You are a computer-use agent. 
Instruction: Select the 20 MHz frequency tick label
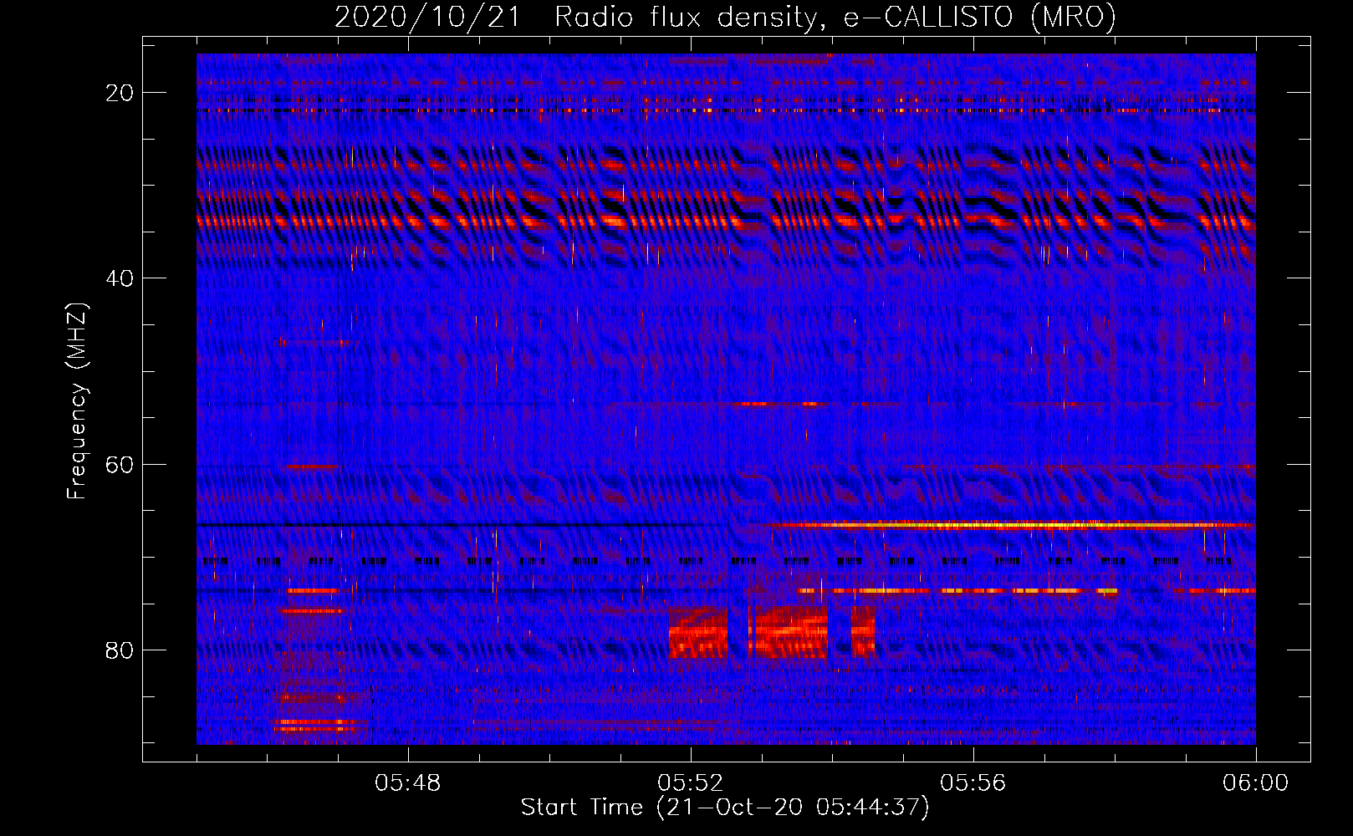pos(120,93)
